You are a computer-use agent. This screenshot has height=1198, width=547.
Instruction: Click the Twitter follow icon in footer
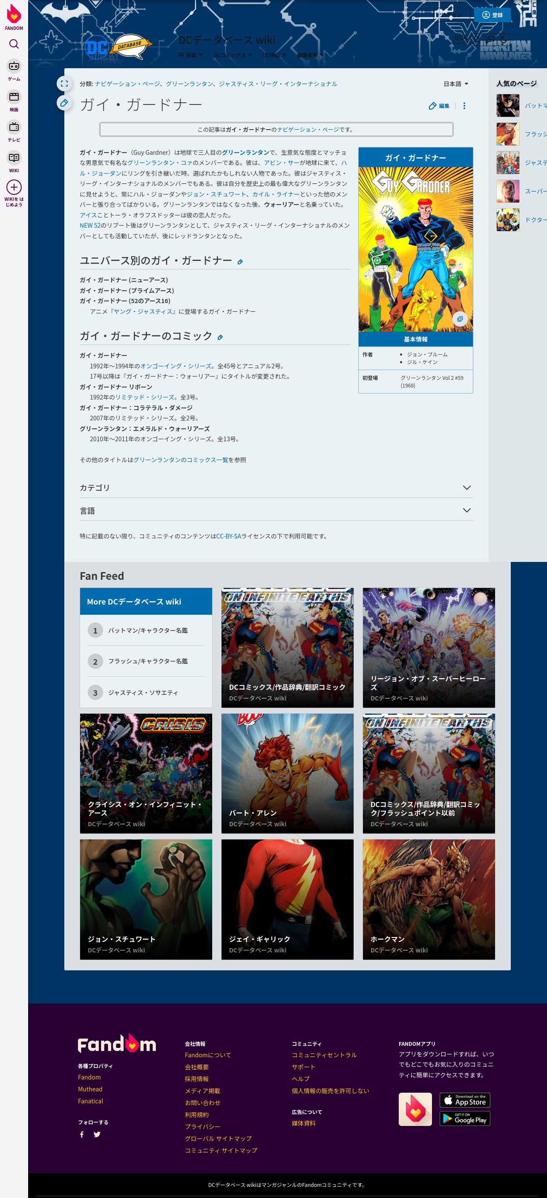(97, 1134)
